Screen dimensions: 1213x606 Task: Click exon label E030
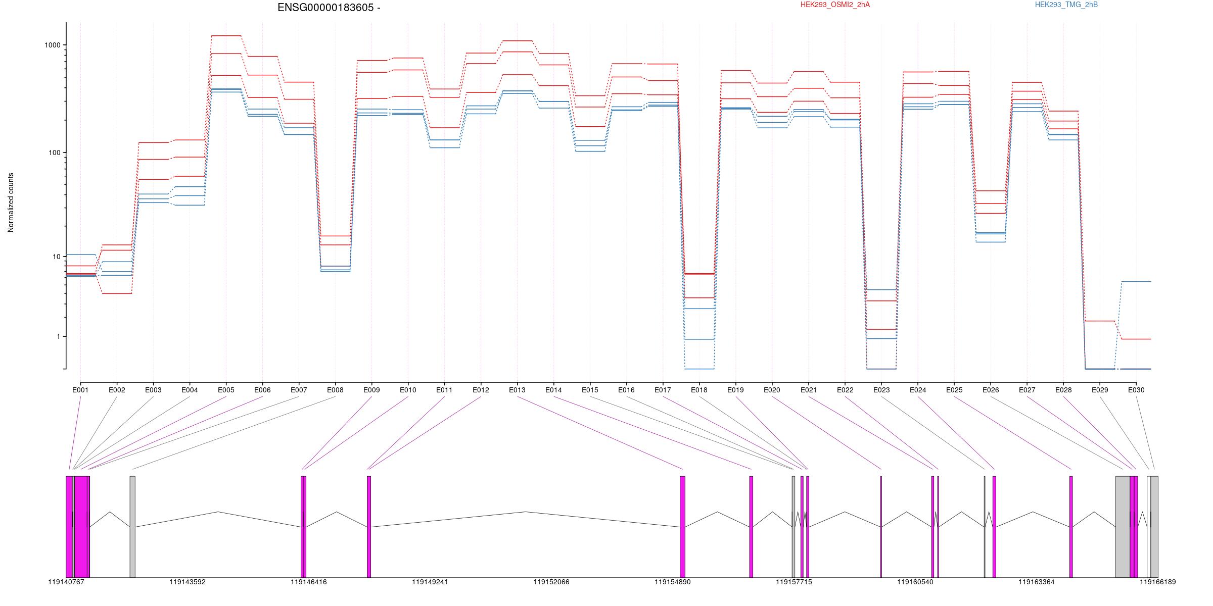(1136, 390)
